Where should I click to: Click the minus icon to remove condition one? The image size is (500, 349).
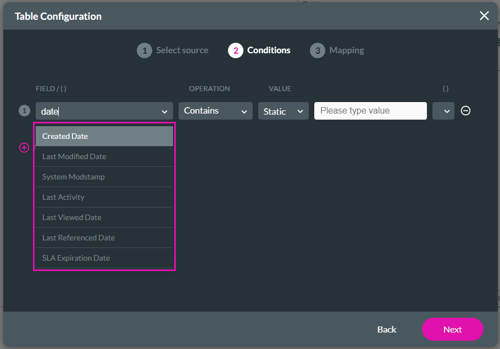coord(465,110)
